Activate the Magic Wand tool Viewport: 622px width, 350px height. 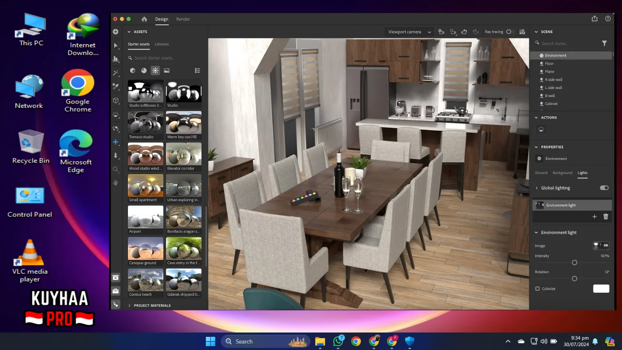click(116, 73)
